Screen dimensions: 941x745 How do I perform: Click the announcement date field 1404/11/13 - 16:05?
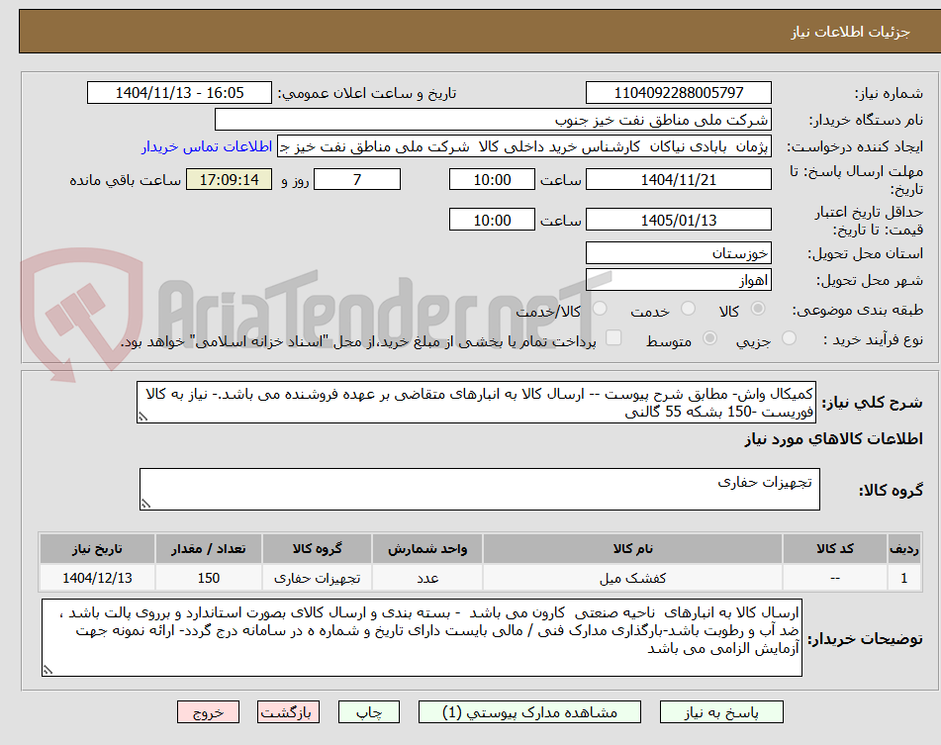point(179,93)
